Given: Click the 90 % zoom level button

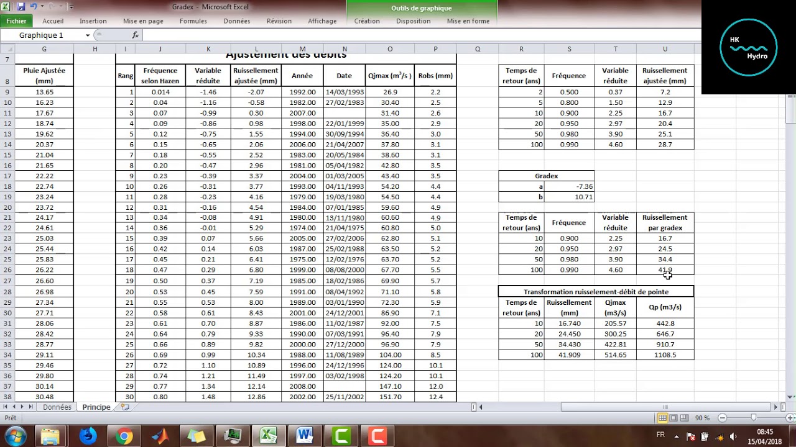Looking at the screenshot, I should (x=702, y=418).
